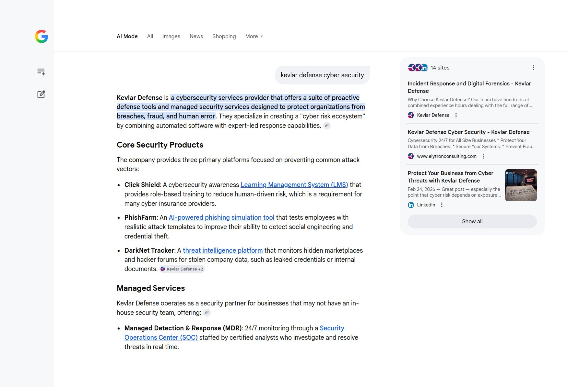Open Kevlar Defense Cyber Security result title
This screenshot has height=387, width=567.
click(468, 132)
